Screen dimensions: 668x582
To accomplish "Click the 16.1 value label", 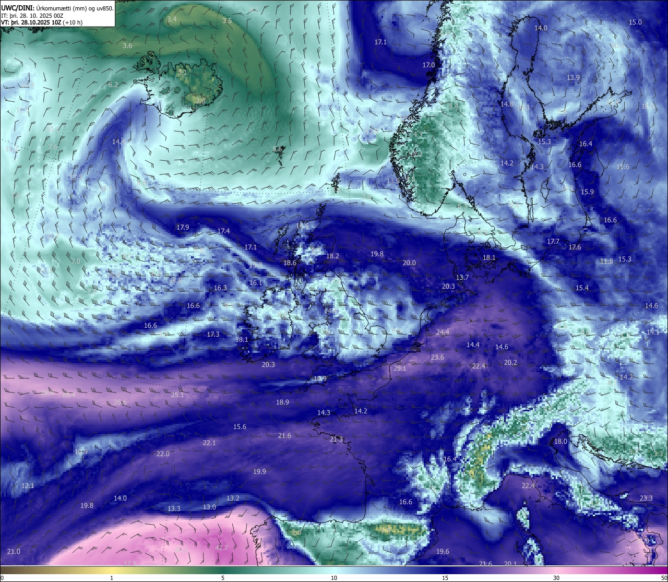I will (x=256, y=283).
